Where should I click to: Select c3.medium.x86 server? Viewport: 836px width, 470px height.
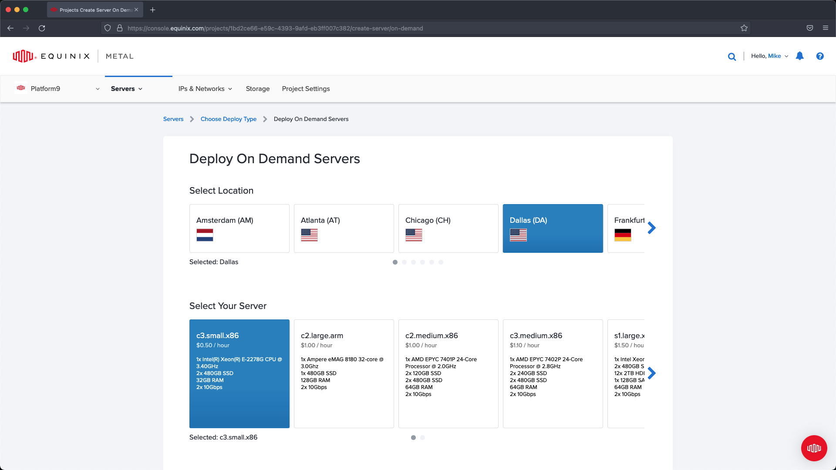pyautogui.click(x=553, y=374)
